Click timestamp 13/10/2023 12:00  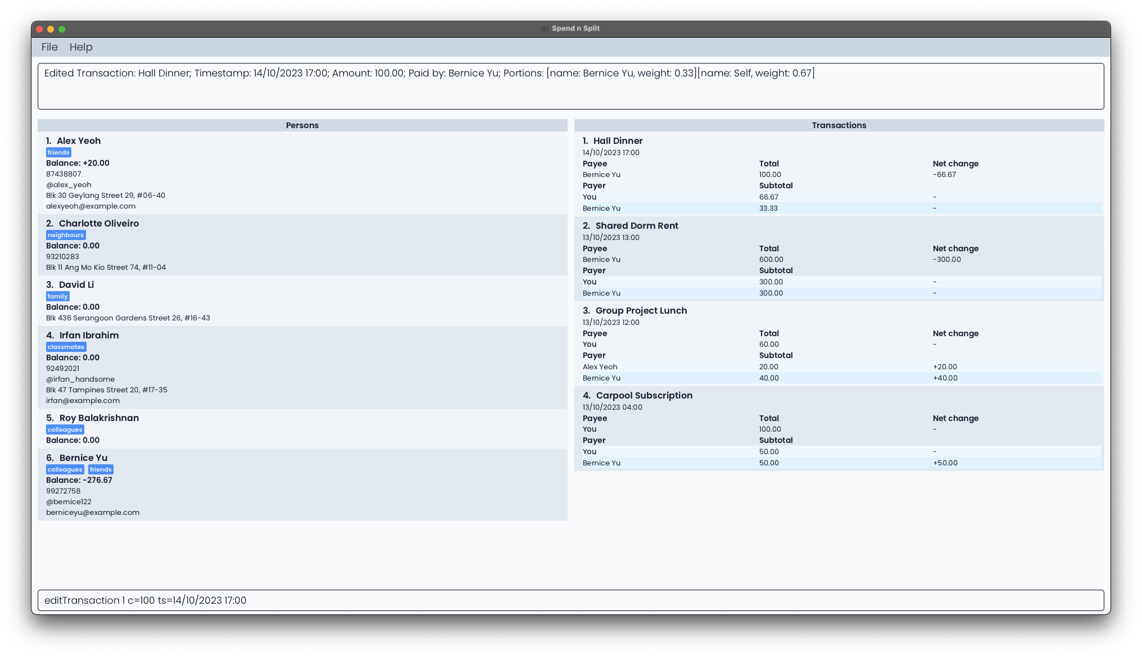click(611, 323)
